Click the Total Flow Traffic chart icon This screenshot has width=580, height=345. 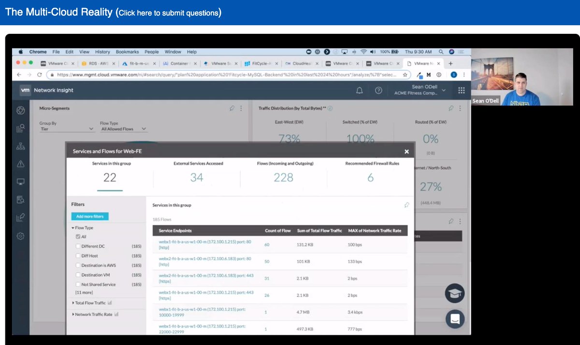[110, 303]
